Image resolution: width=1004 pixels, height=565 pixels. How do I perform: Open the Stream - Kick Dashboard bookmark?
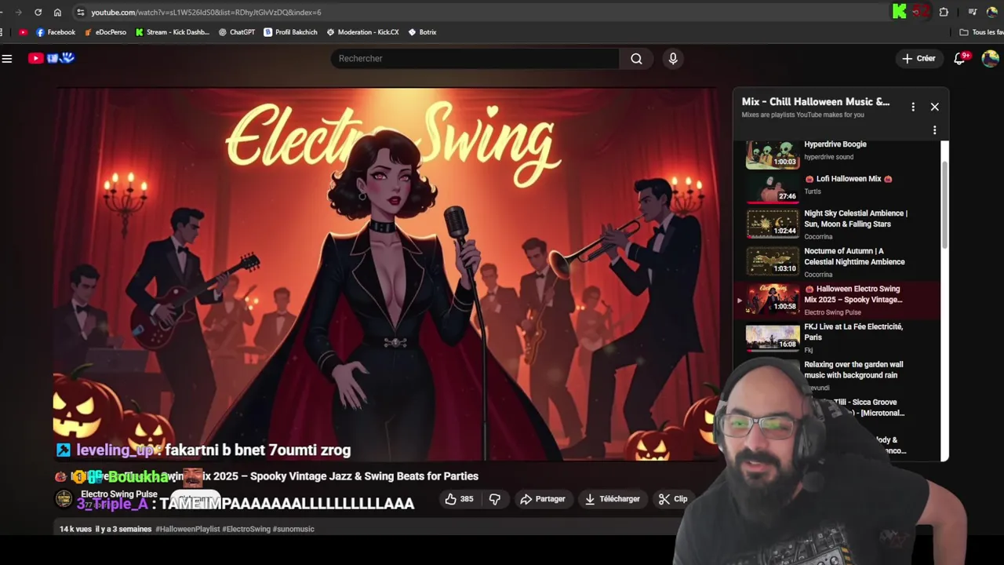click(x=173, y=32)
